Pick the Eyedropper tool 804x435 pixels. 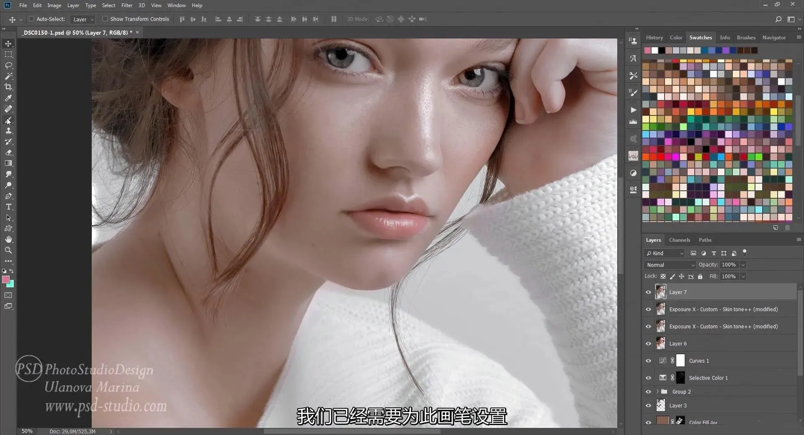tap(8, 98)
